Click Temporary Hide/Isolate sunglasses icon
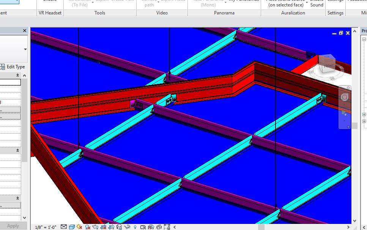 pos(127,227)
